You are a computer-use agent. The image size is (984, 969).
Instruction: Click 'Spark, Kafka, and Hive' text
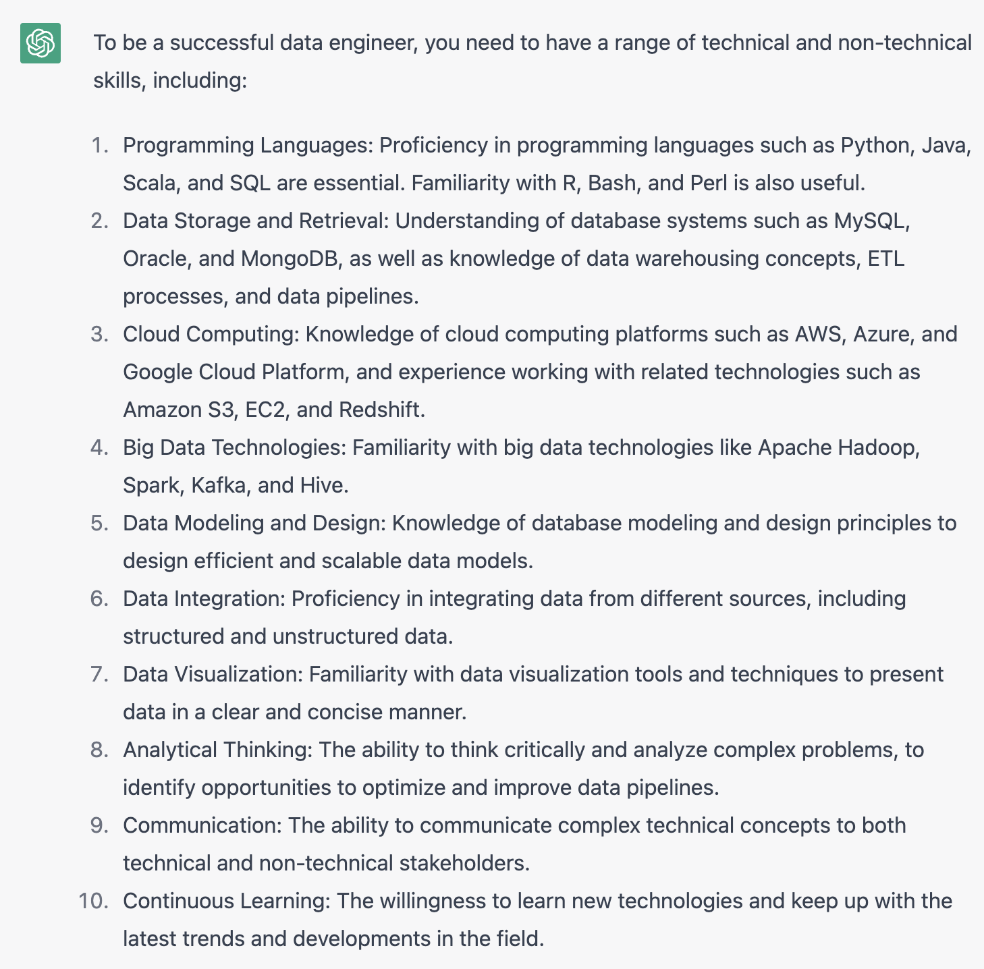236,485
